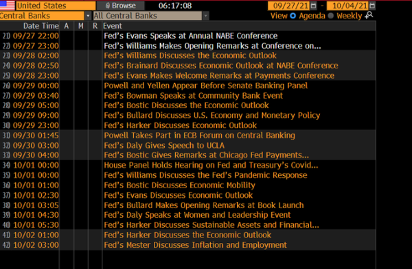Click the Browse button

121,5
